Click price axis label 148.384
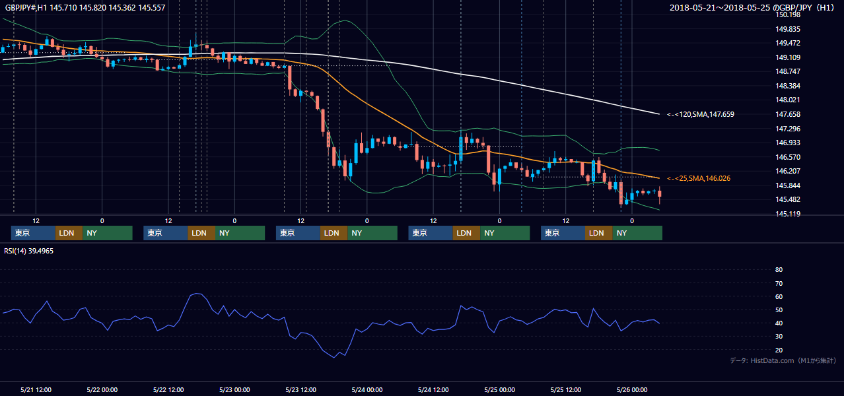The width and height of the screenshot is (844, 396). (788, 86)
